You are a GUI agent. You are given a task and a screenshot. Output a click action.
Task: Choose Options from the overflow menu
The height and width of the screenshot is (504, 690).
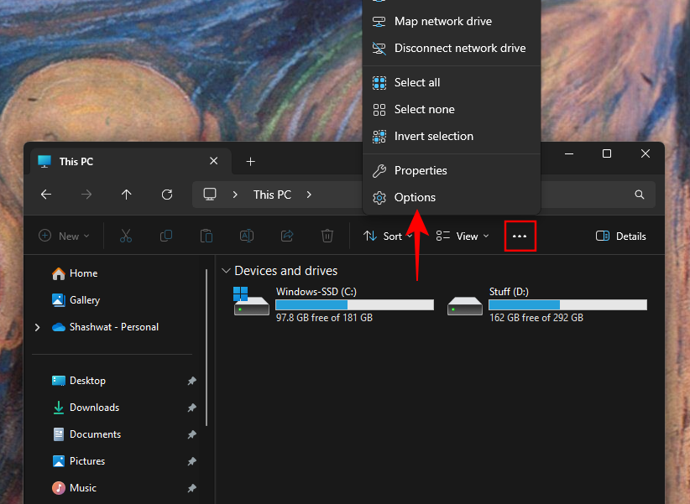pyautogui.click(x=415, y=198)
